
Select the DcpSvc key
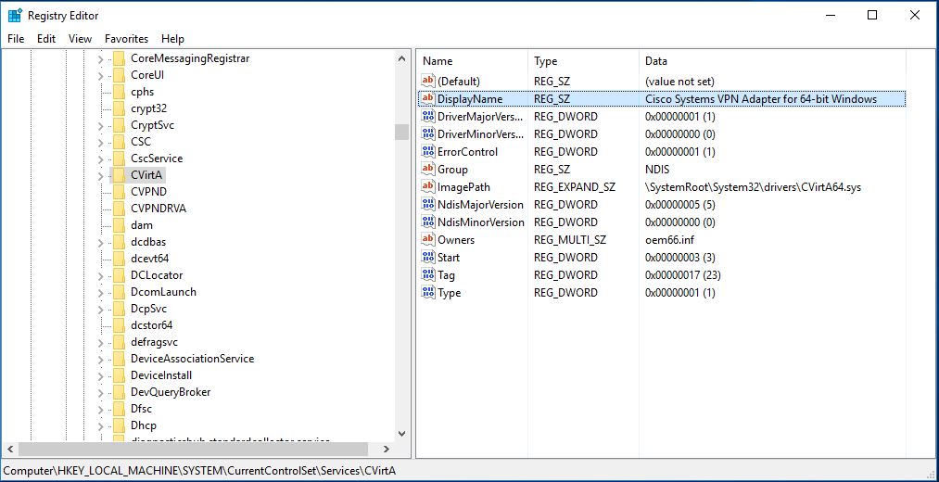[148, 309]
